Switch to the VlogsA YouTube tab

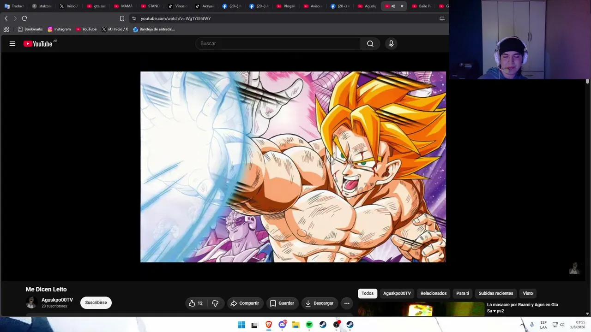tap(286, 6)
